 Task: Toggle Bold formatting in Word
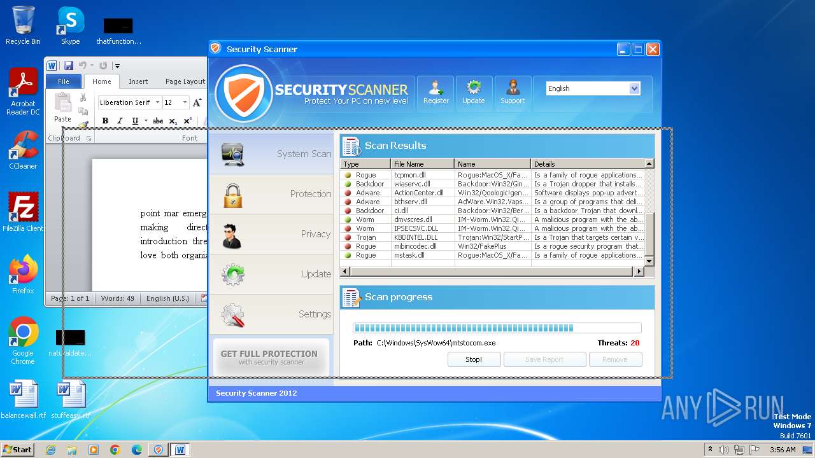[105, 121]
